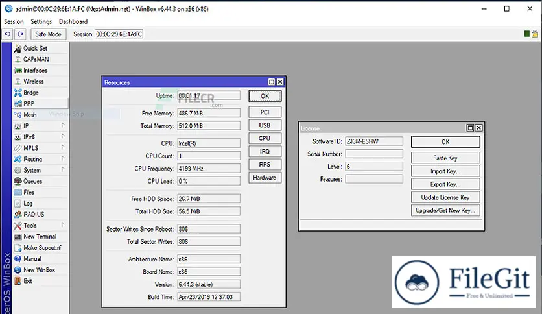Click Export Key button

click(445, 184)
